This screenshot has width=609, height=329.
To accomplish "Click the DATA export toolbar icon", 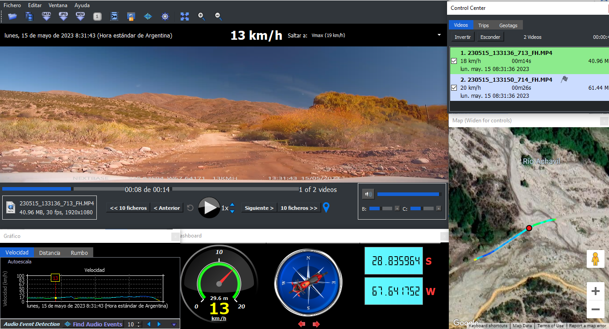I will tap(46, 17).
